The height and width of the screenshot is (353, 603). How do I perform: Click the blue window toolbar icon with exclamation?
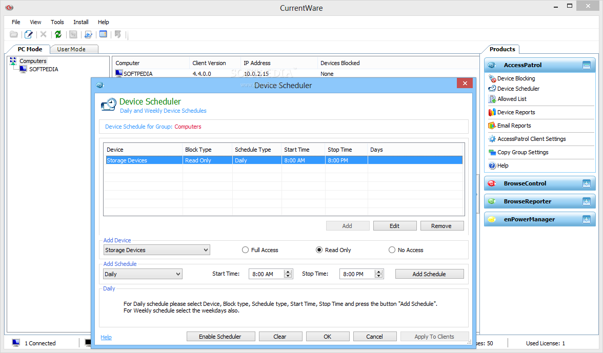click(x=103, y=34)
